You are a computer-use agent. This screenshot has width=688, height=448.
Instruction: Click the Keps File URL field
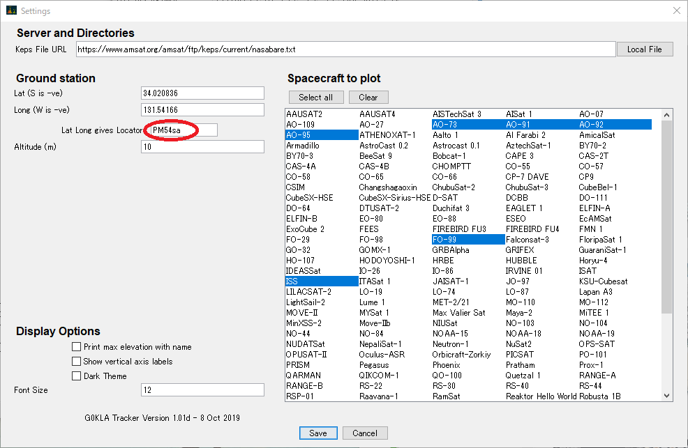point(345,49)
